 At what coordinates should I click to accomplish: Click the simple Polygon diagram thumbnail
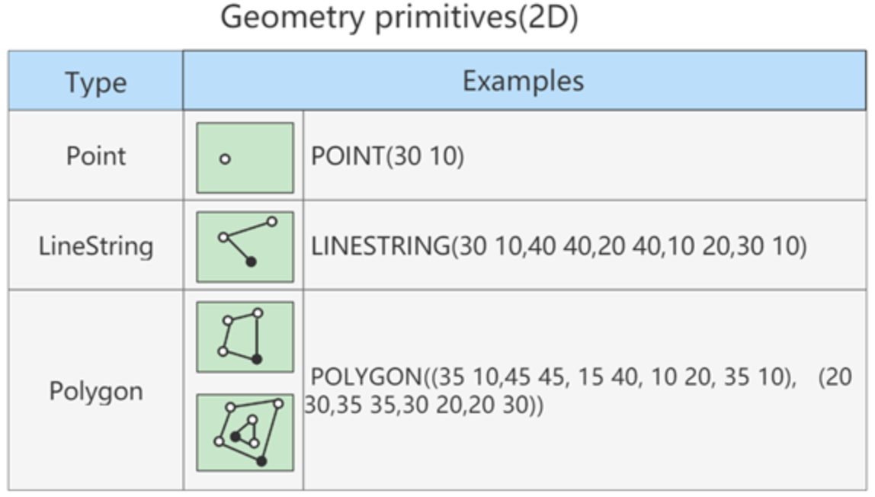(245, 337)
